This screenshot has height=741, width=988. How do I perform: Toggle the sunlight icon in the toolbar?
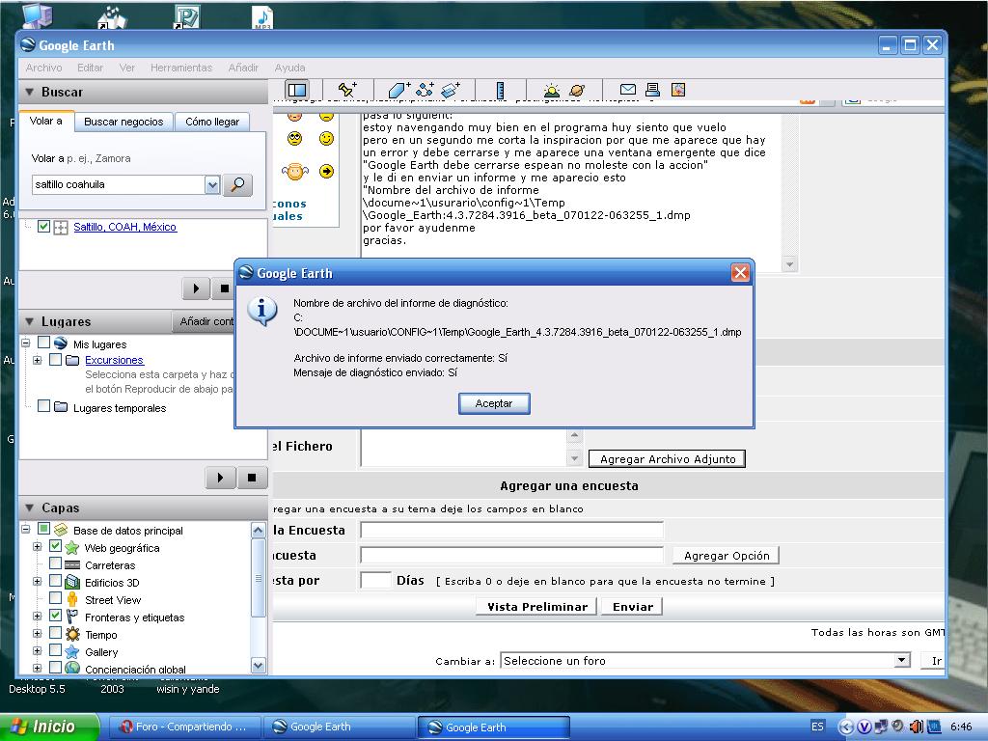551,90
